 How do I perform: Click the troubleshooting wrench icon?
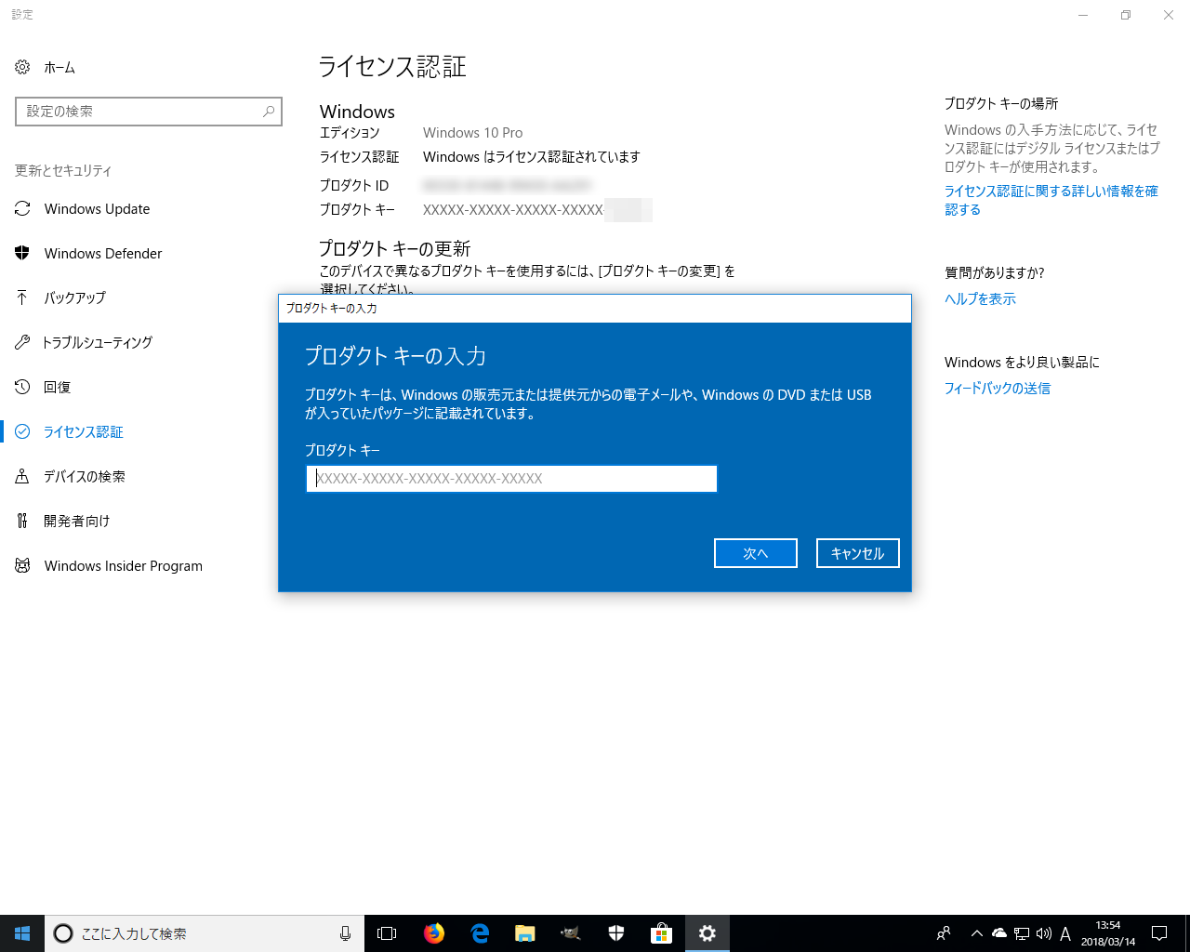coord(22,342)
